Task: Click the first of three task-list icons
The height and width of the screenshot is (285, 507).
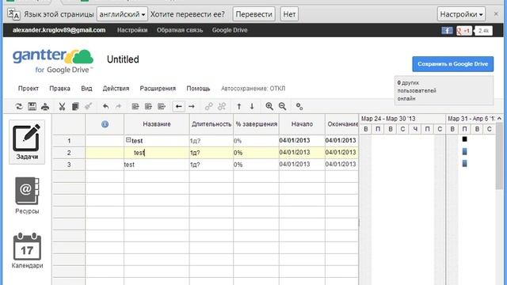Action: pyautogui.click(x=135, y=106)
